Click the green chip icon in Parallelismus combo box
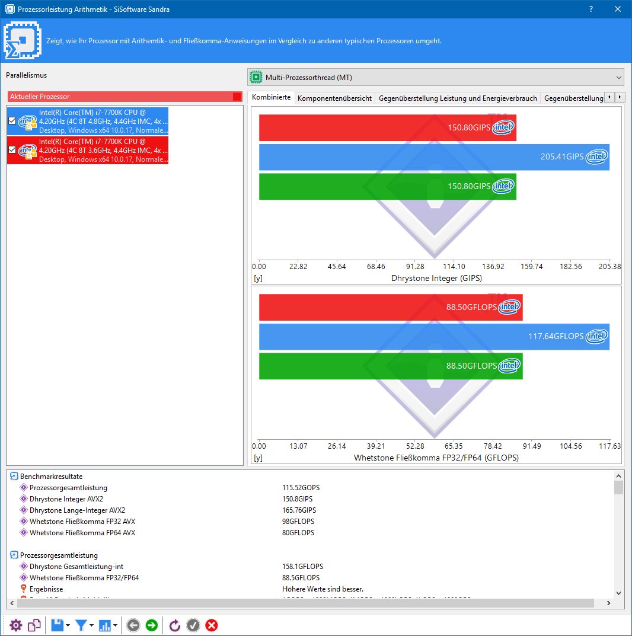The image size is (632, 636). [x=256, y=77]
